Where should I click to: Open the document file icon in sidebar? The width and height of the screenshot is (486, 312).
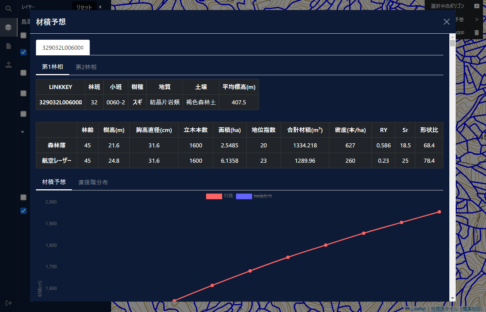tap(8, 46)
